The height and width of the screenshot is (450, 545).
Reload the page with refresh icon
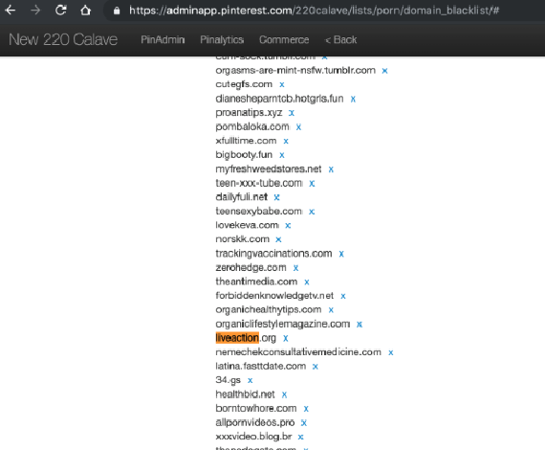click(x=61, y=11)
